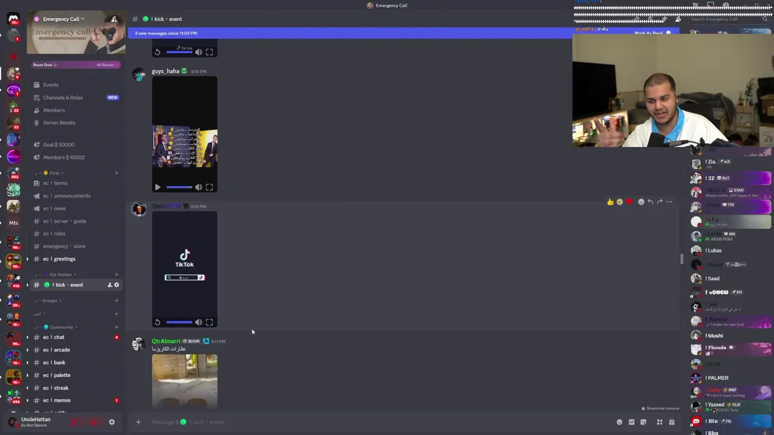Click Mark As Read button

[x=652, y=33]
